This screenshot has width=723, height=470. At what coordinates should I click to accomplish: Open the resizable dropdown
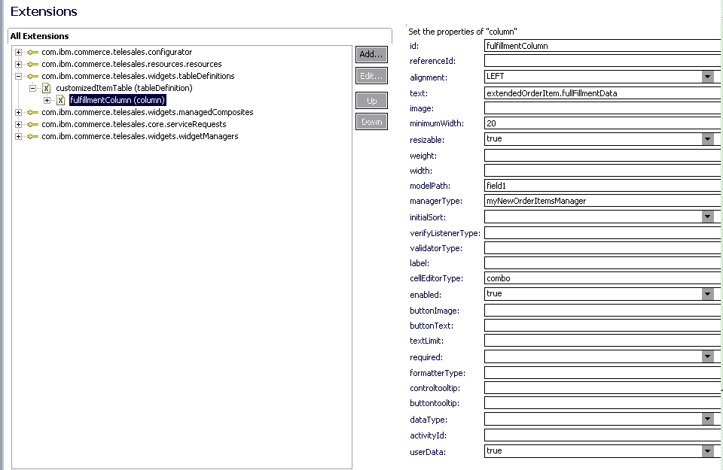(708, 139)
